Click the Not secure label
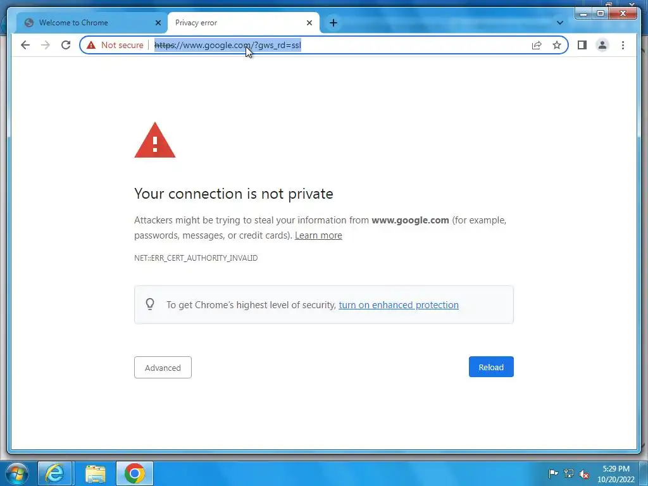The height and width of the screenshot is (486, 648). (122, 45)
